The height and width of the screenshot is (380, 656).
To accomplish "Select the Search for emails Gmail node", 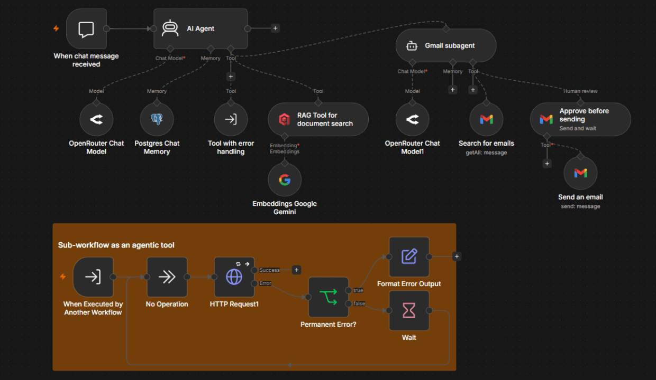I will point(486,119).
